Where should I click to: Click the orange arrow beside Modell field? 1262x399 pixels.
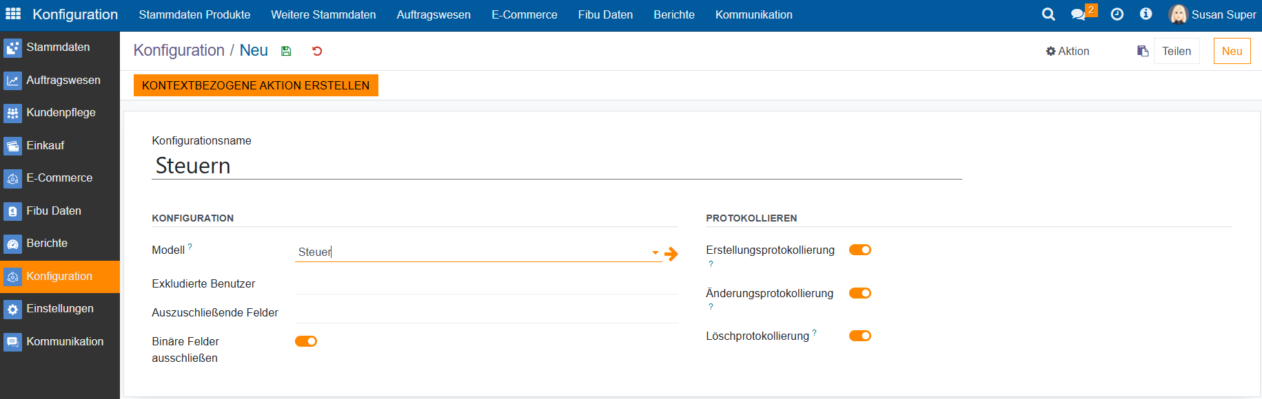coord(671,254)
